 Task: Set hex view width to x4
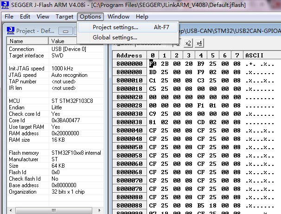[199, 43]
